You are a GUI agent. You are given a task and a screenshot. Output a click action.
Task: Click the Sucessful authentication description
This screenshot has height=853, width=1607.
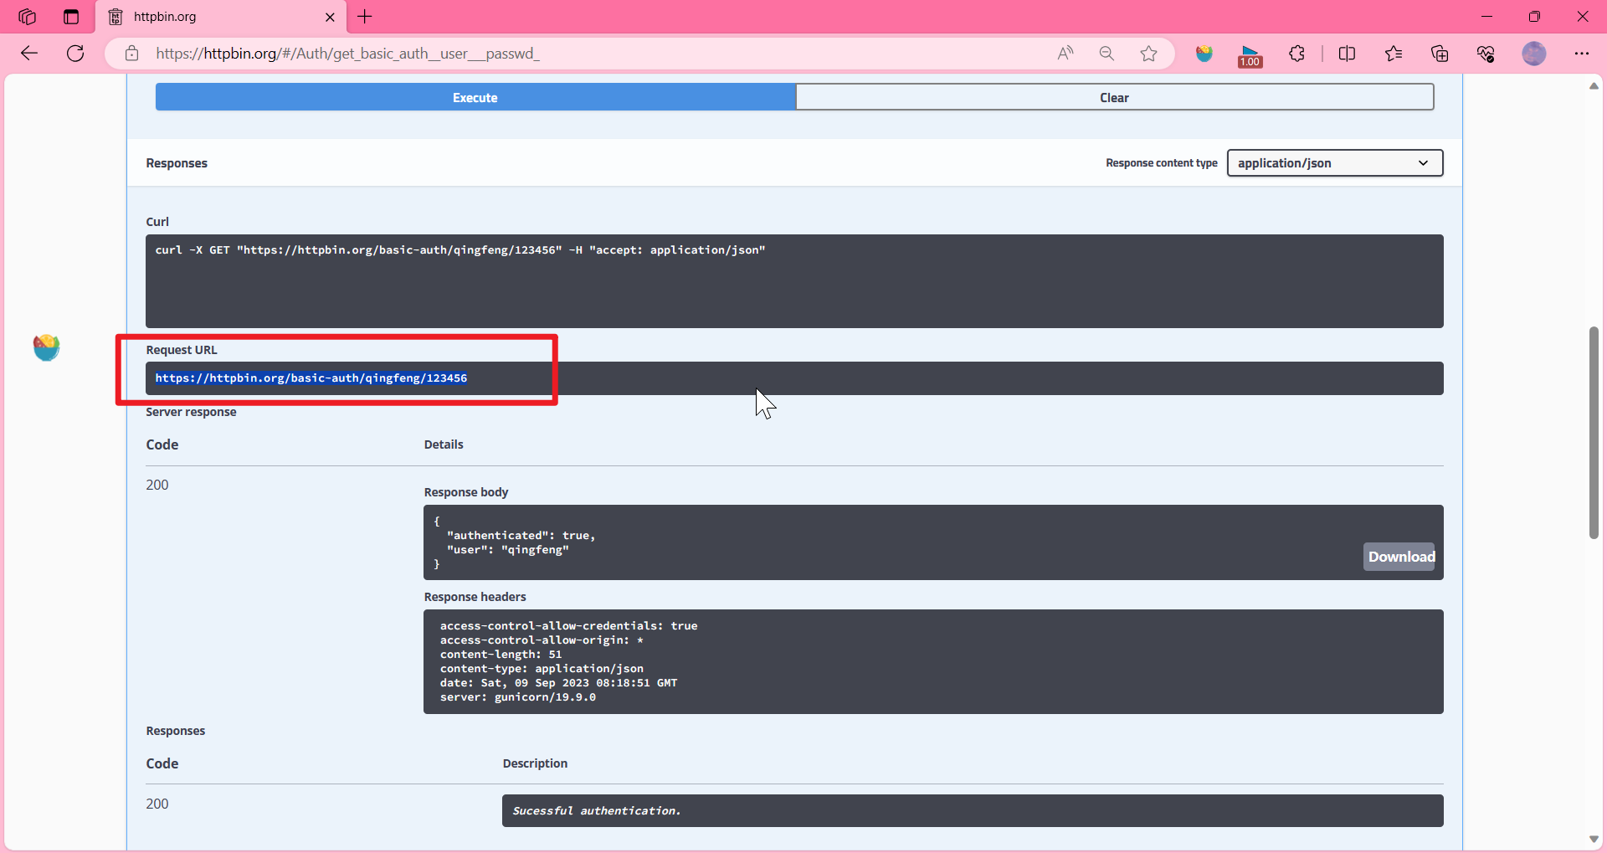click(x=597, y=811)
